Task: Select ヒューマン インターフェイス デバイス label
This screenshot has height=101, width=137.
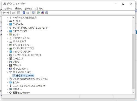Action: [27, 55]
